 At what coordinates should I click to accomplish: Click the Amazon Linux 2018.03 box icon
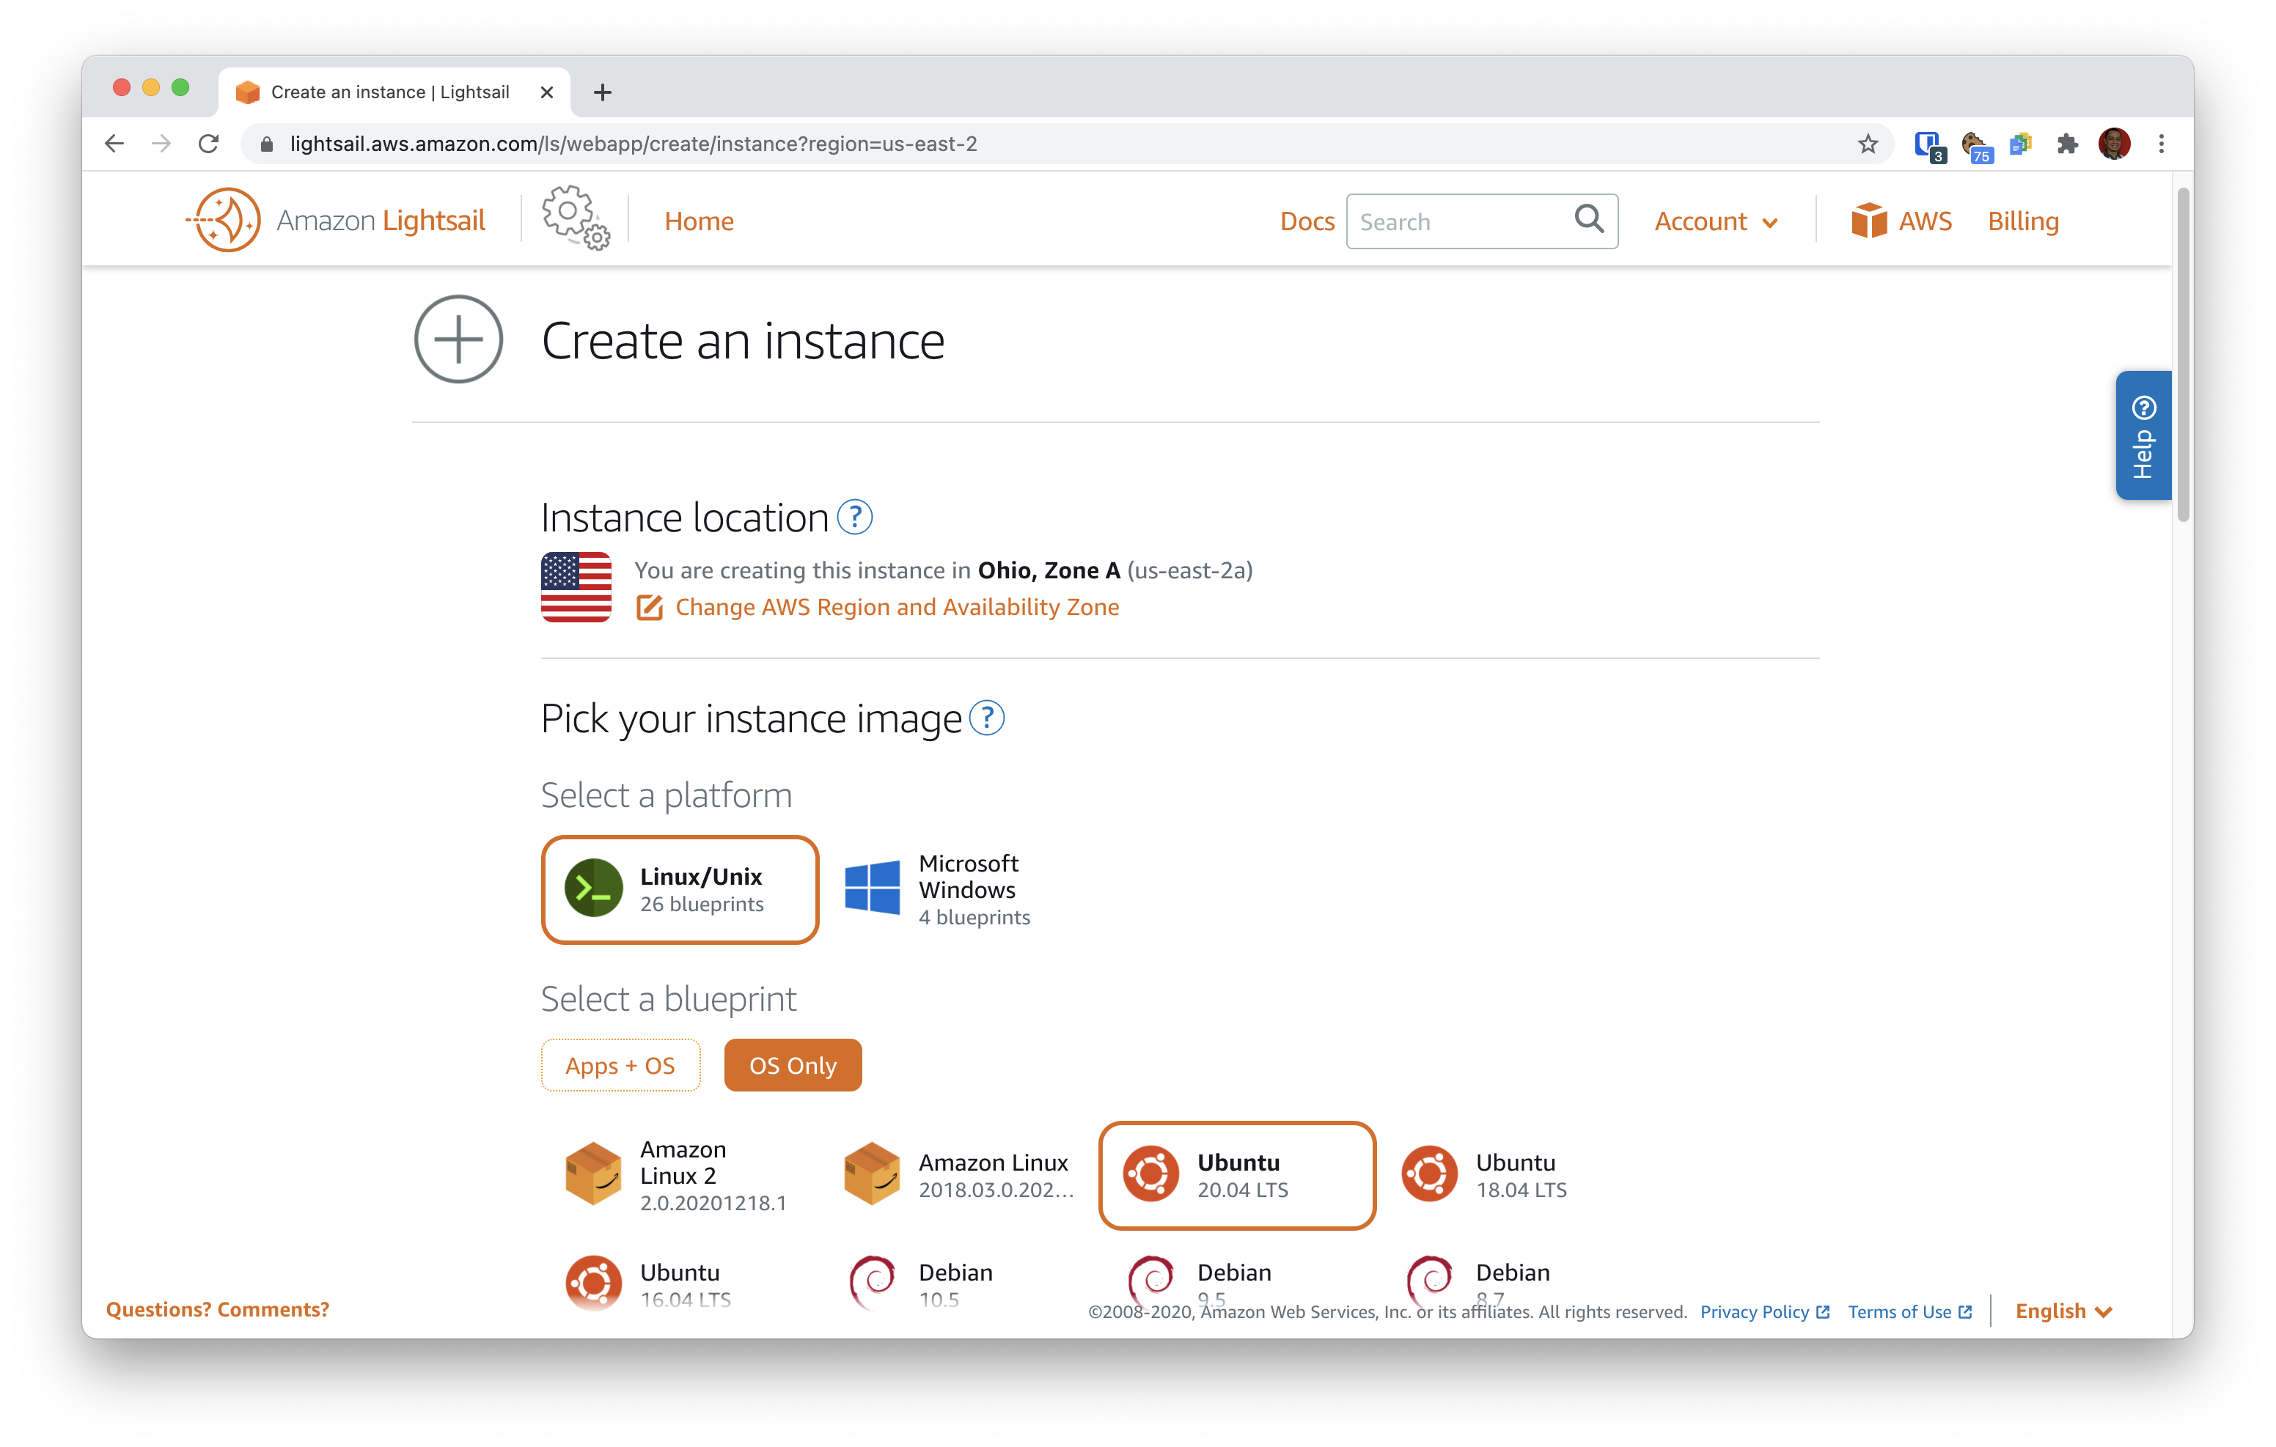click(871, 1175)
